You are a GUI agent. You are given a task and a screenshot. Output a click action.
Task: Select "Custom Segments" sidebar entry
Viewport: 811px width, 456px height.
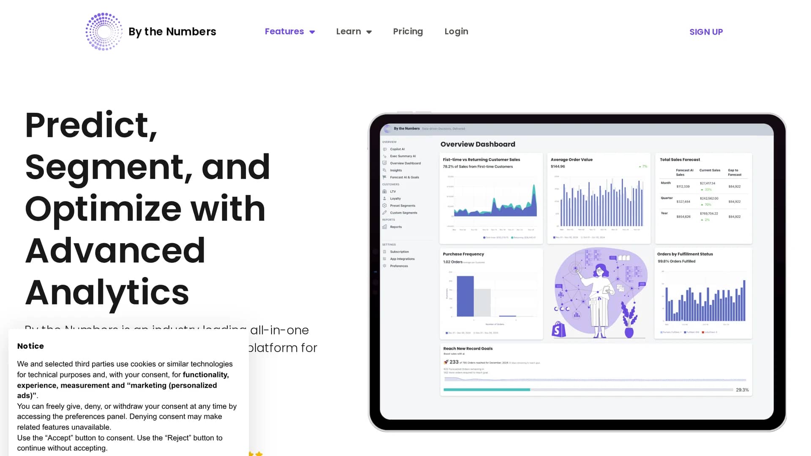pyautogui.click(x=403, y=213)
